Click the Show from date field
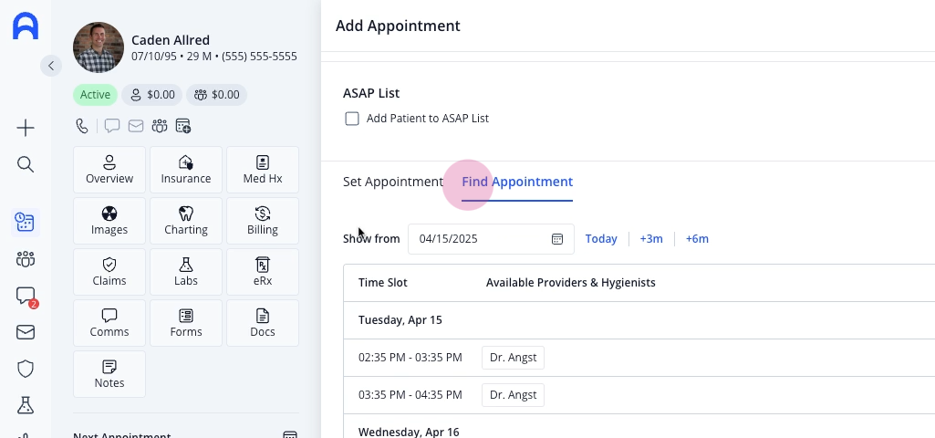Viewport: 935px width, 438px height. pos(491,239)
